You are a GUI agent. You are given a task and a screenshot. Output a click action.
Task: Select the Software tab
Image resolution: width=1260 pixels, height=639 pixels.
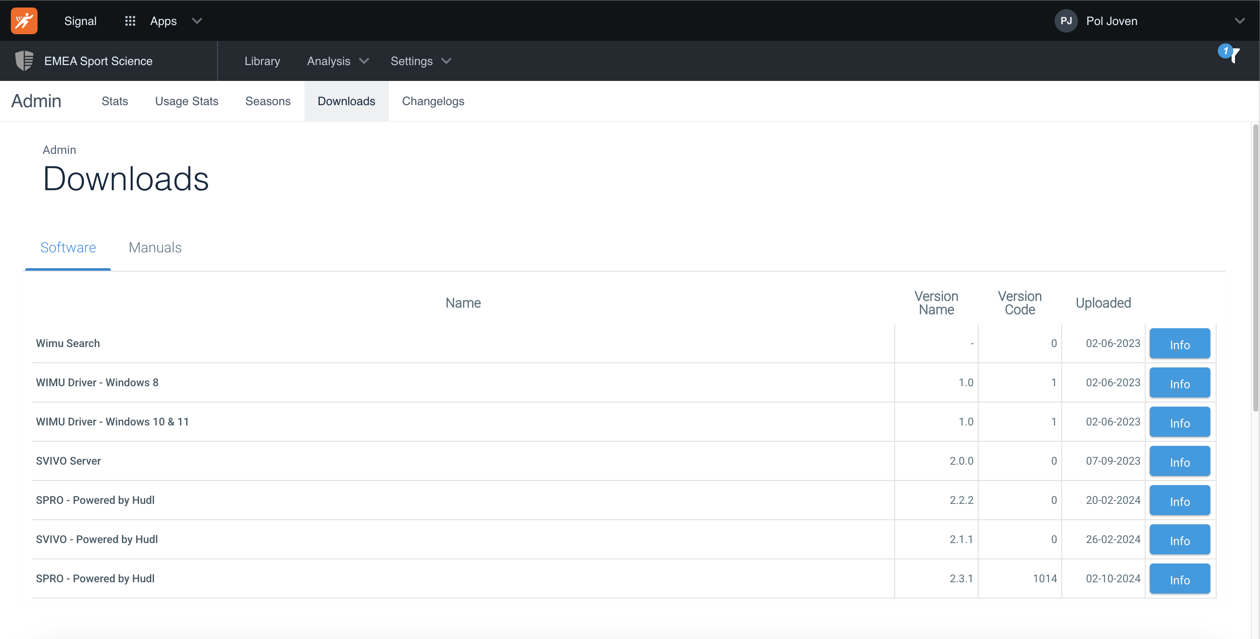click(x=68, y=247)
